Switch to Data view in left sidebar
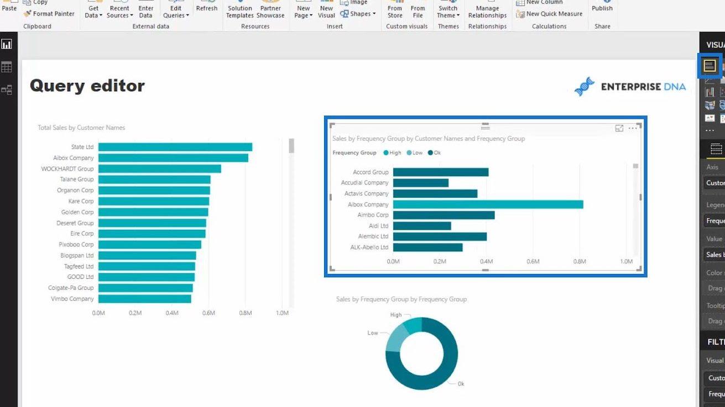This screenshot has height=407, width=725. point(7,67)
